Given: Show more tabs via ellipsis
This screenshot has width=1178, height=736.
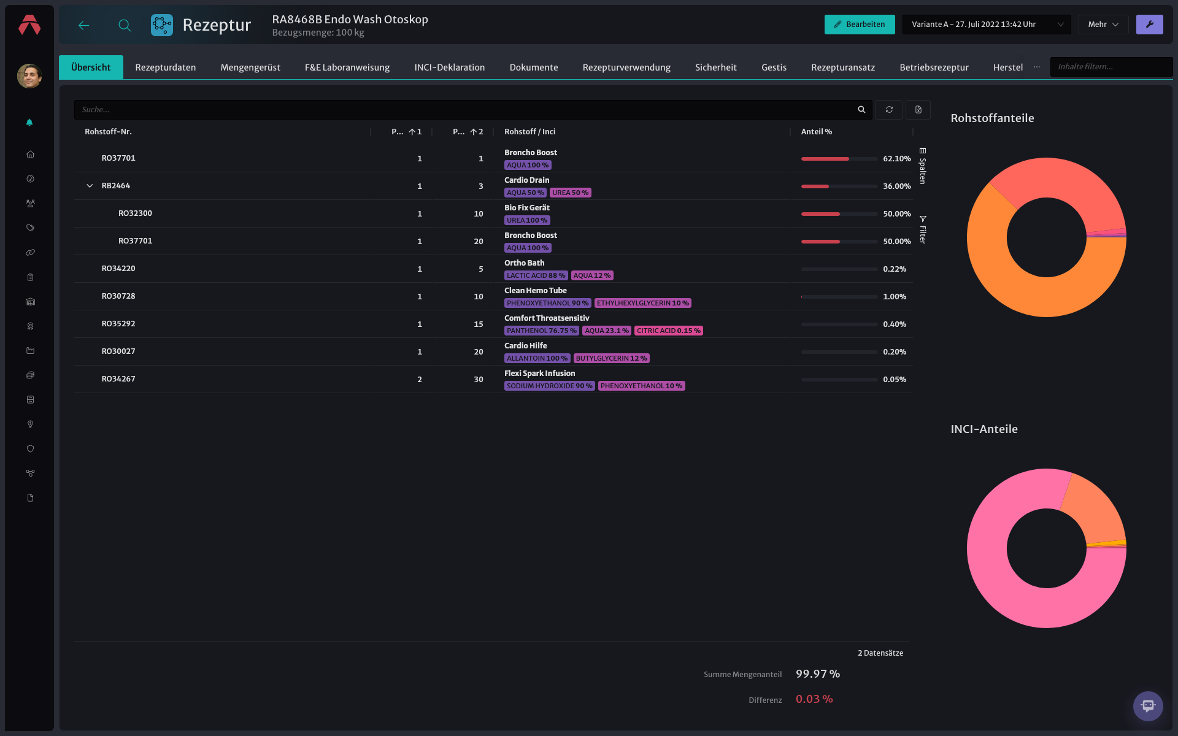Looking at the screenshot, I should (1037, 67).
